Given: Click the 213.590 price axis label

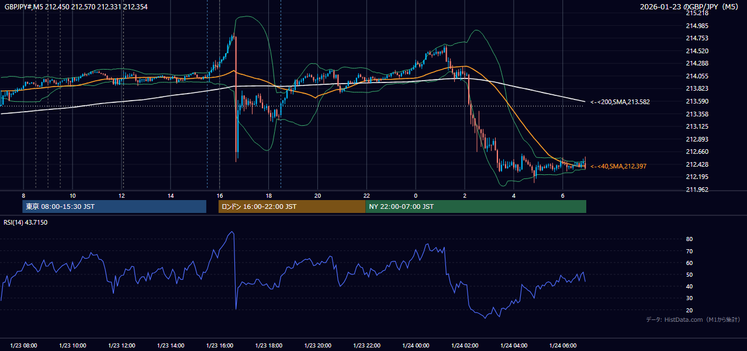Looking at the screenshot, I should (x=697, y=101).
